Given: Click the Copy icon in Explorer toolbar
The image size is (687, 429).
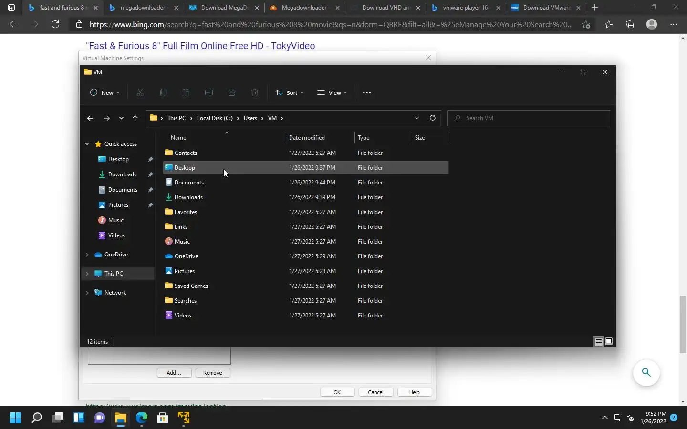Looking at the screenshot, I should pos(163,93).
